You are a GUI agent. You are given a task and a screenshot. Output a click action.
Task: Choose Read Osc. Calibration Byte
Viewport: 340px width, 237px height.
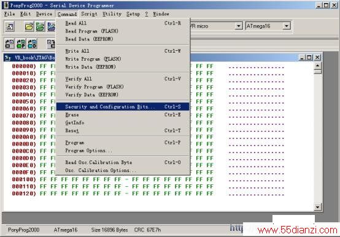[123, 162]
